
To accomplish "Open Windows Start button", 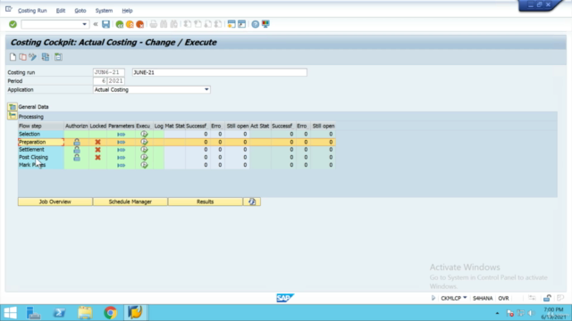I will [10, 313].
